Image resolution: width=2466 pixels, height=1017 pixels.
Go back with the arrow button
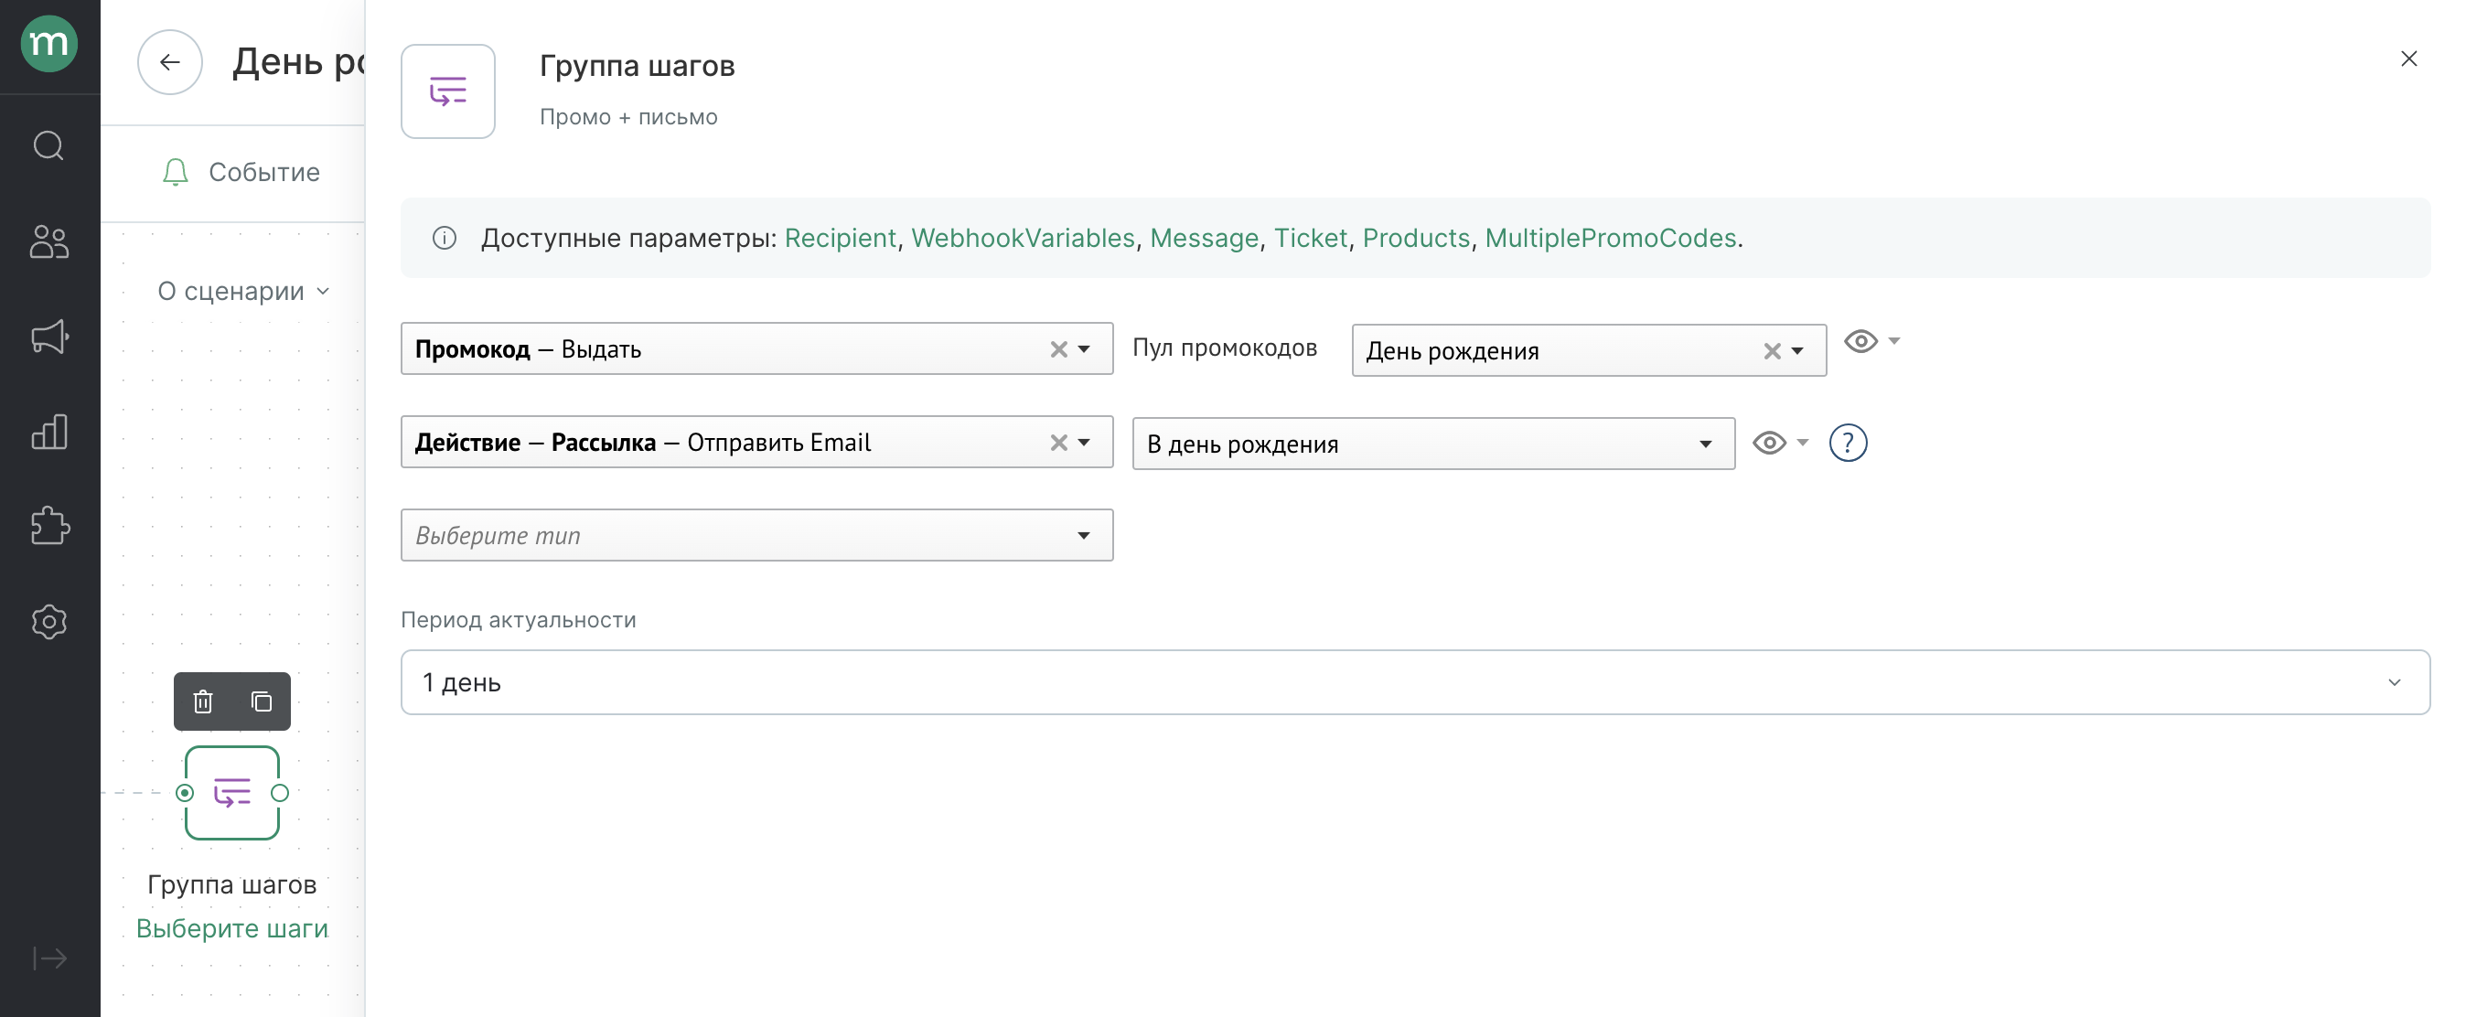tap(169, 62)
